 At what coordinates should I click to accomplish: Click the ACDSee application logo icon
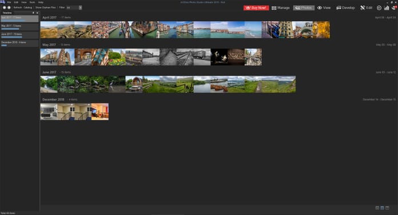coord(2,2)
